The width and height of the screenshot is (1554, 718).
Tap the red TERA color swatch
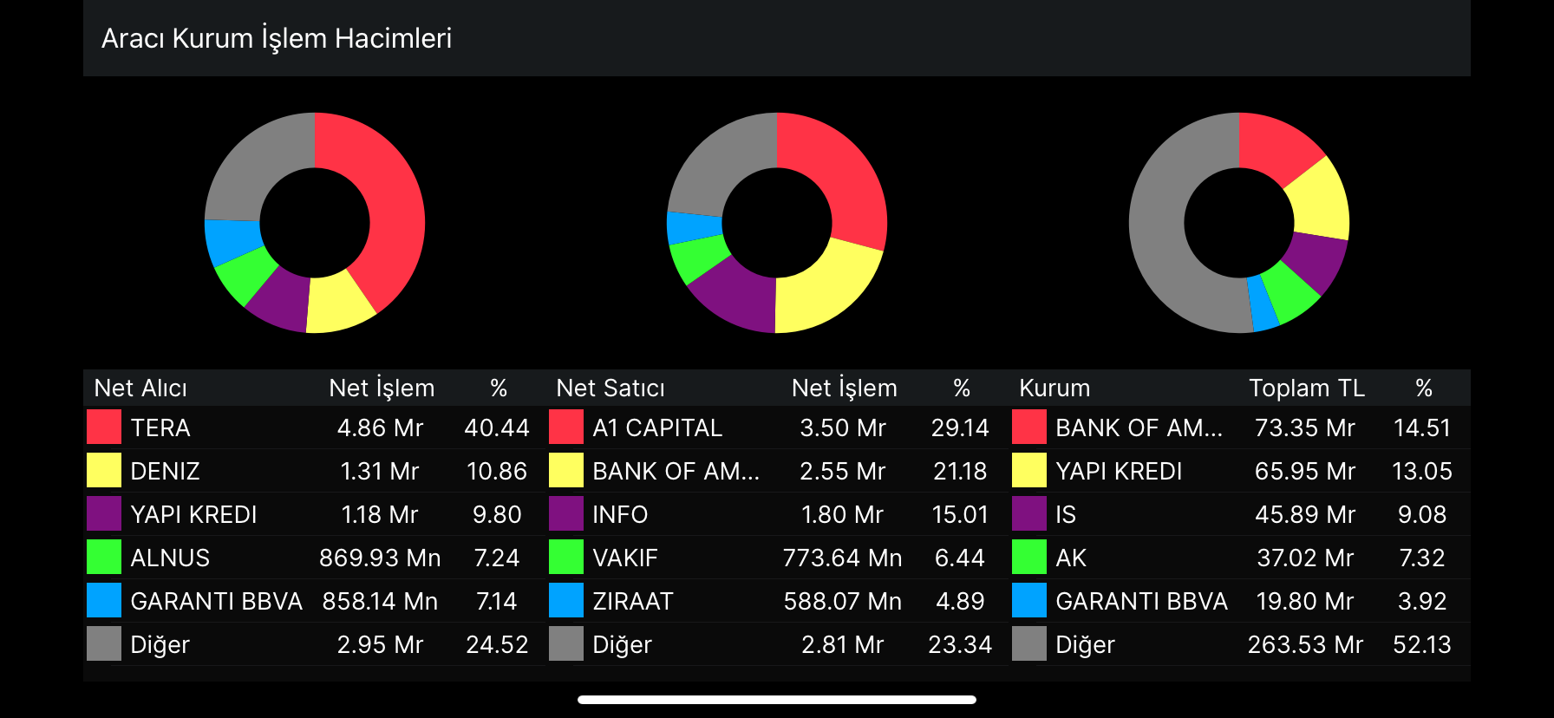click(104, 428)
